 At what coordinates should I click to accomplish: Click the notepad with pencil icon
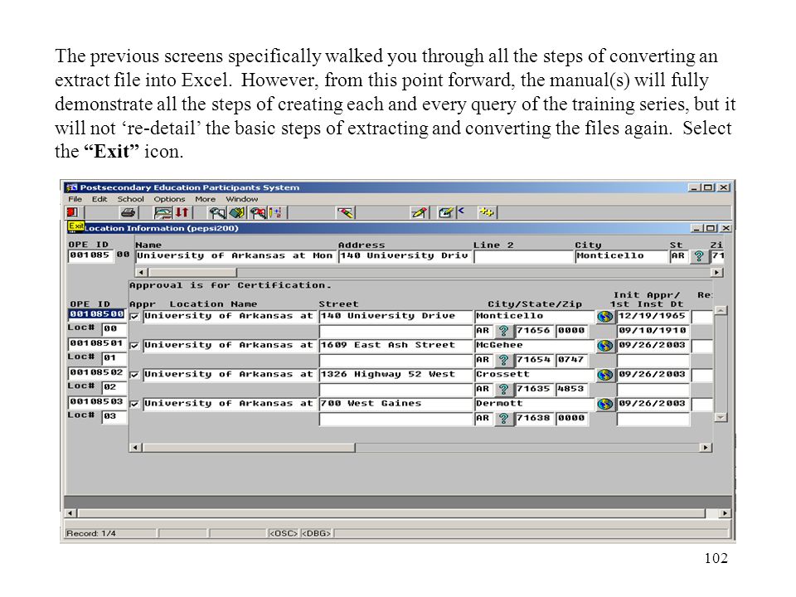click(446, 212)
